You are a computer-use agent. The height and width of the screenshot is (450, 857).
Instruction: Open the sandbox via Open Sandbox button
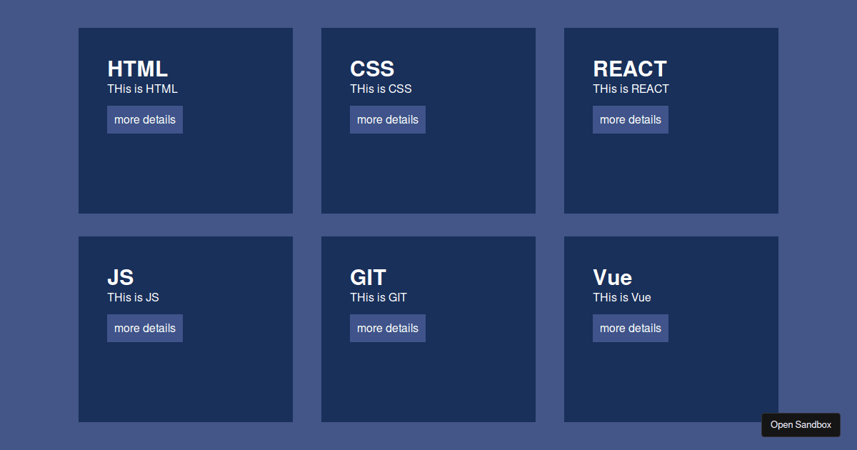click(x=801, y=424)
